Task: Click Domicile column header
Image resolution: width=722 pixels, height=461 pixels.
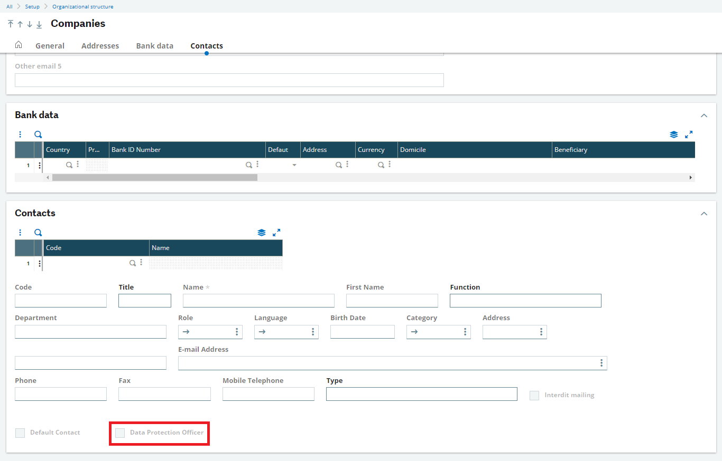Action: pos(475,150)
